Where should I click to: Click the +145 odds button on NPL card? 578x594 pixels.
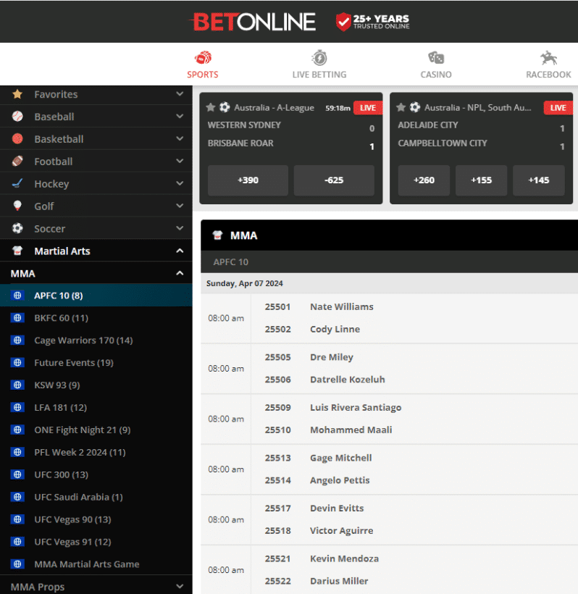(x=539, y=180)
